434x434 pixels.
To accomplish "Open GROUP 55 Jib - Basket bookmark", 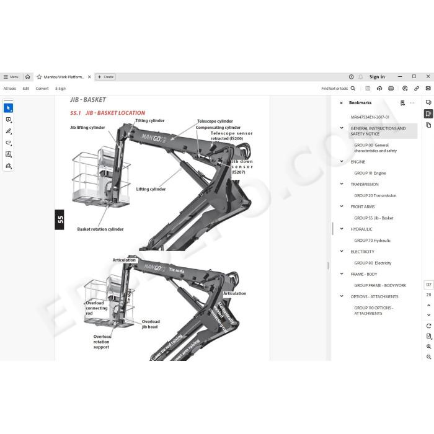I will click(373, 218).
